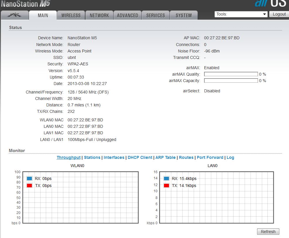Select LAN0 MAC value 00:27:22:BF:97:BD
The image size is (289, 238).
coord(85,126)
